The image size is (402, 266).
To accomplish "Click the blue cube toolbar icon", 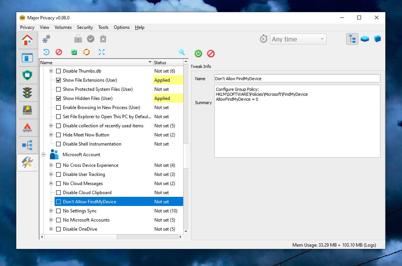I will pos(377,39).
